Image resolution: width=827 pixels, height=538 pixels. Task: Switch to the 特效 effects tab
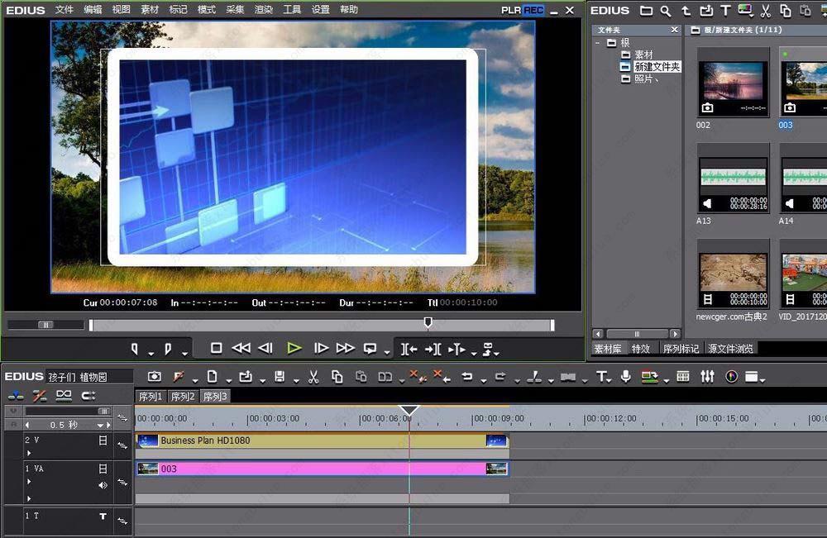[x=641, y=348]
